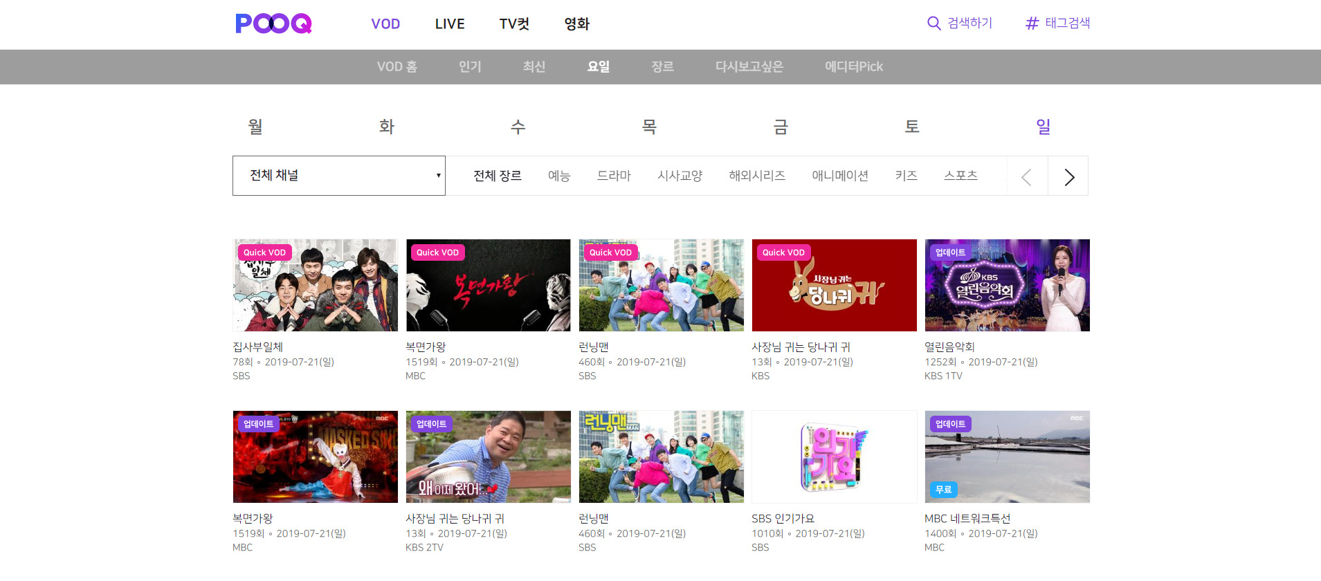Filter by 예능 genre
This screenshot has height=581, width=1321.
559,176
